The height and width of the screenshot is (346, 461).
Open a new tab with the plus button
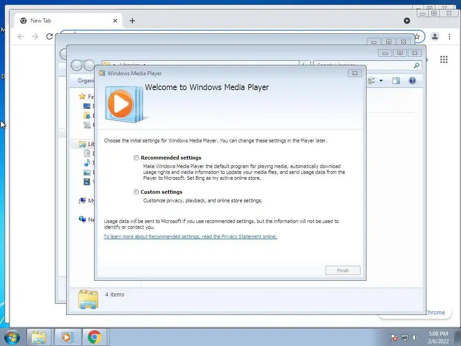click(x=132, y=21)
